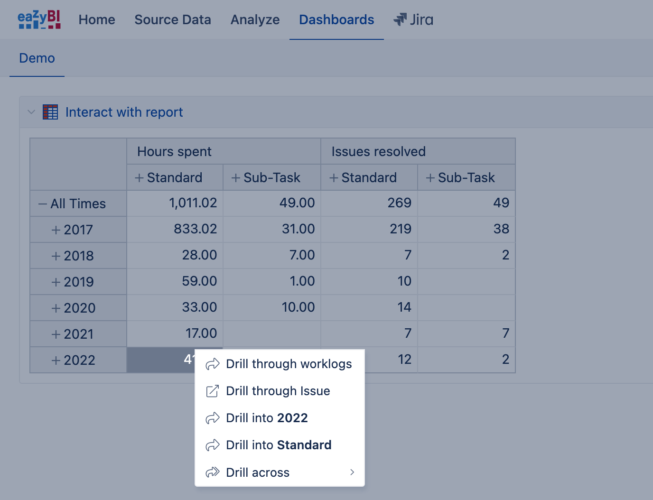Expand Standard under Hours spent

(x=140, y=178)
